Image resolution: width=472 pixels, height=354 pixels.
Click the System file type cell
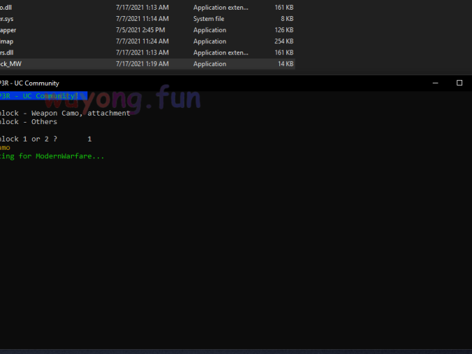[209, 19]
